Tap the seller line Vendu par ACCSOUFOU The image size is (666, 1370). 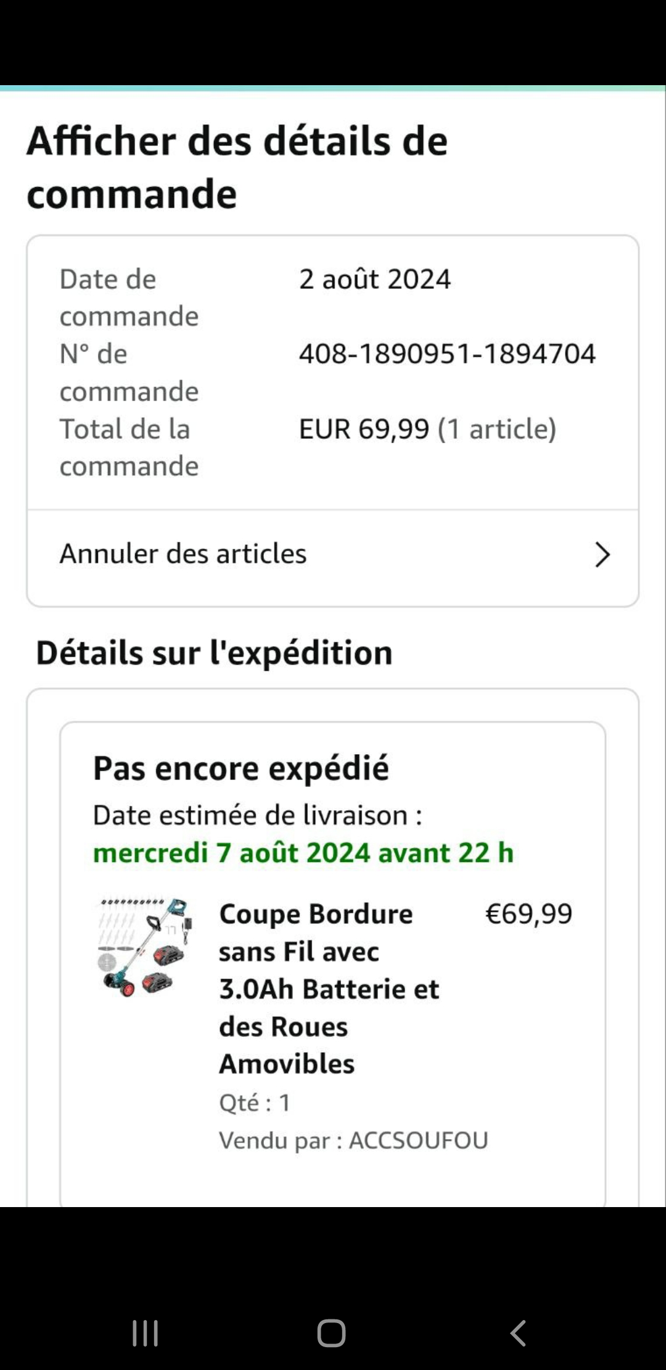[353, 1140]
